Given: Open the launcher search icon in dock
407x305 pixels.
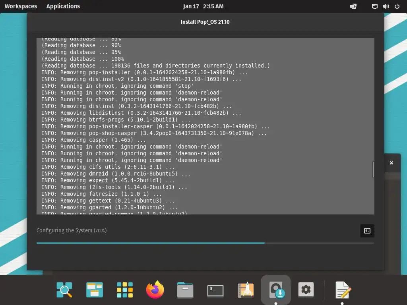Looking at the screenshot, I should click(x=64, y=290).
